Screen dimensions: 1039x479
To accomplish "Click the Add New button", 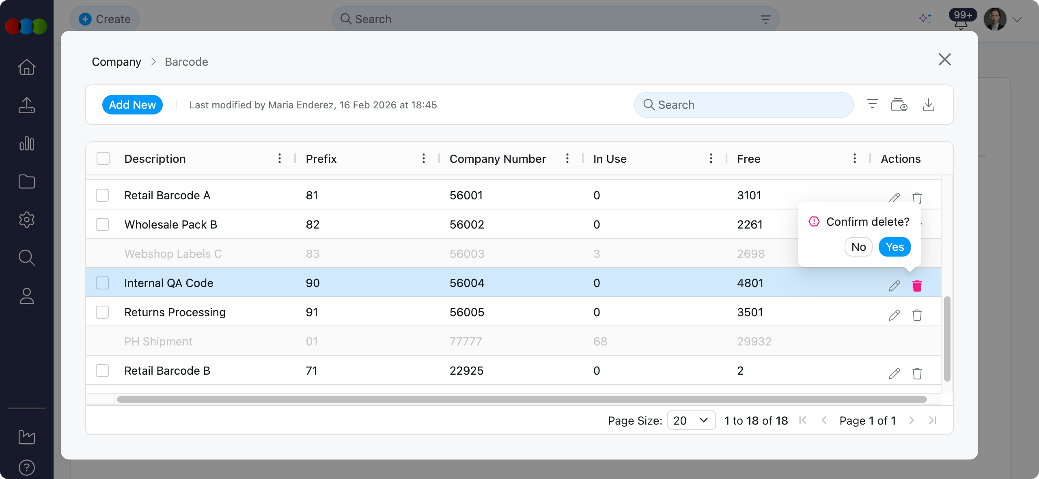I will (x=132, y=105).
